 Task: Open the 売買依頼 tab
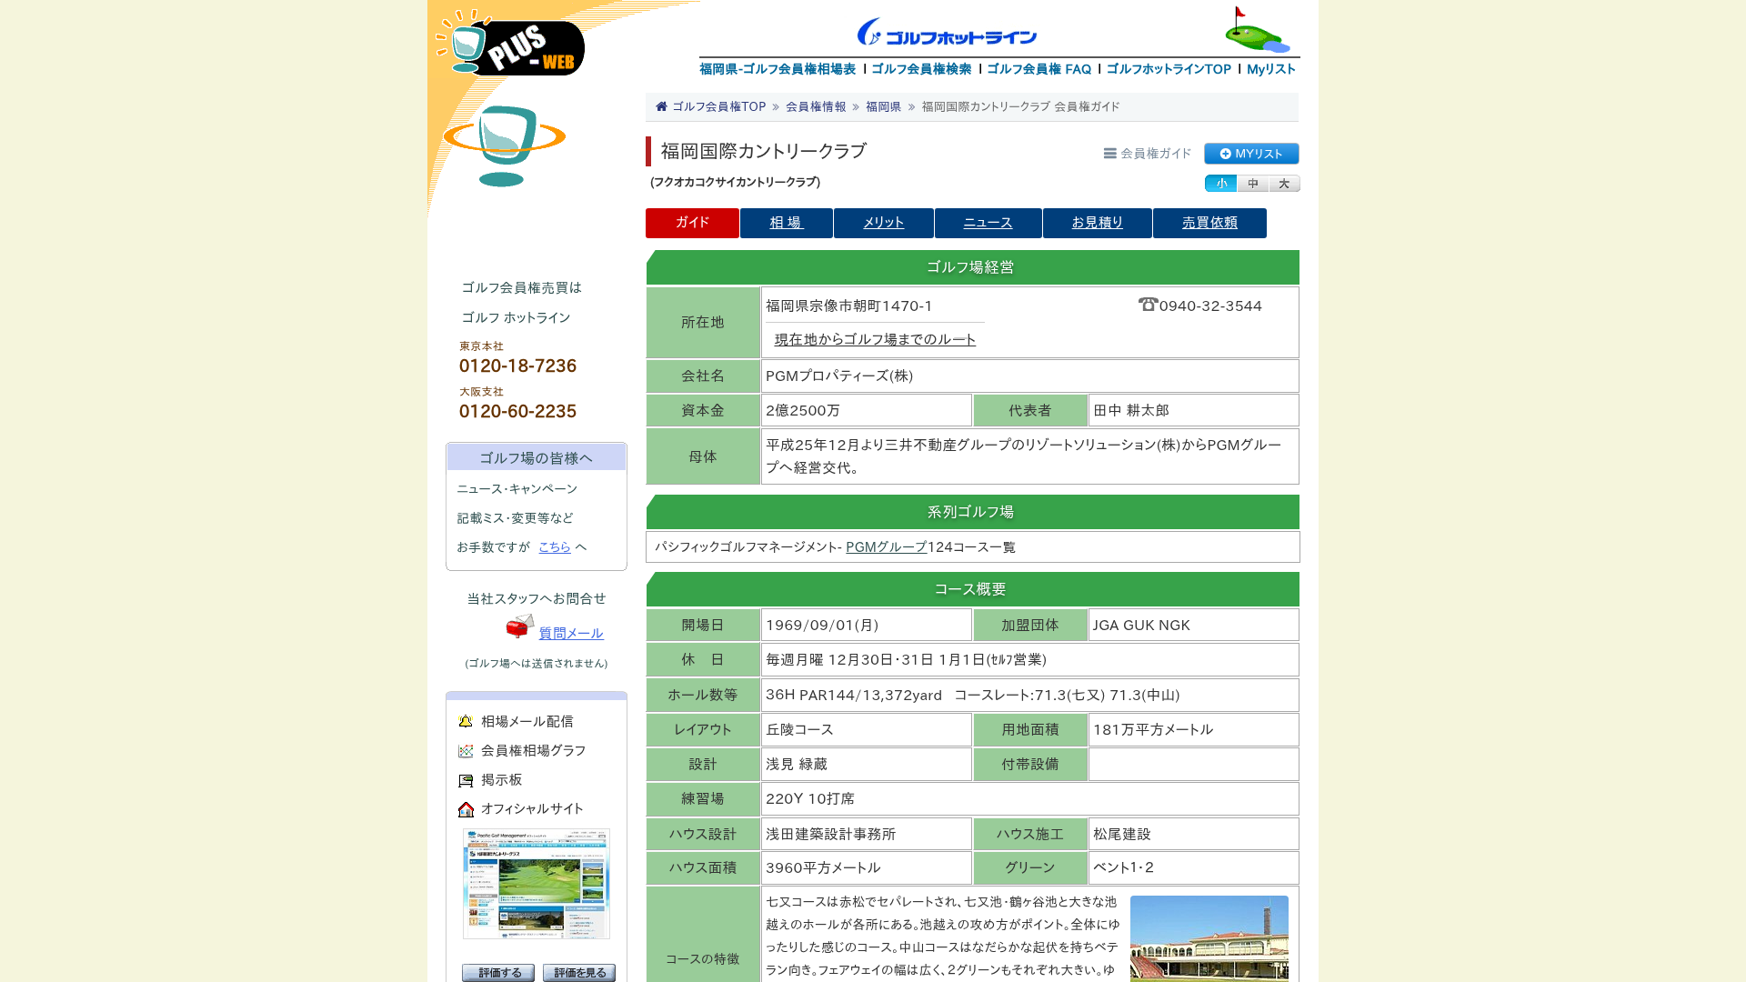[x=1209, y=223]
